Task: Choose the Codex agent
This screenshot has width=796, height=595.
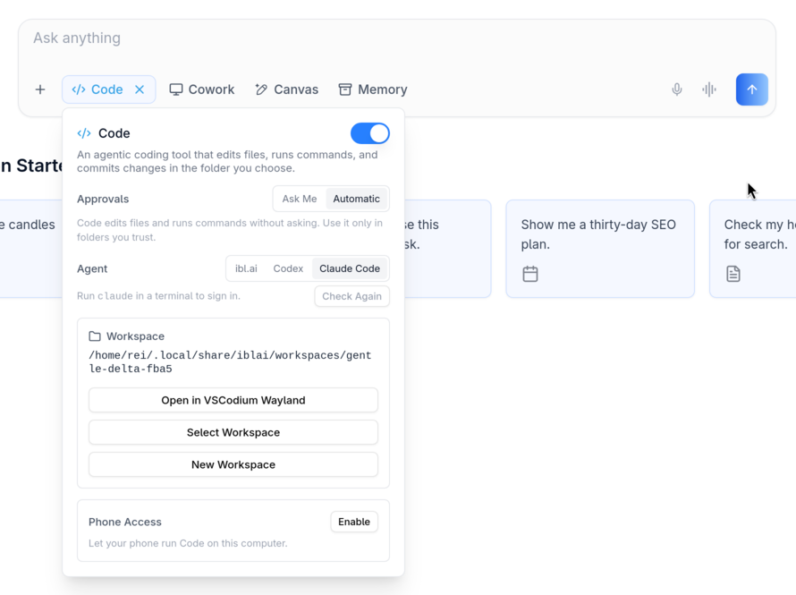Action: (x=288, y=268)
